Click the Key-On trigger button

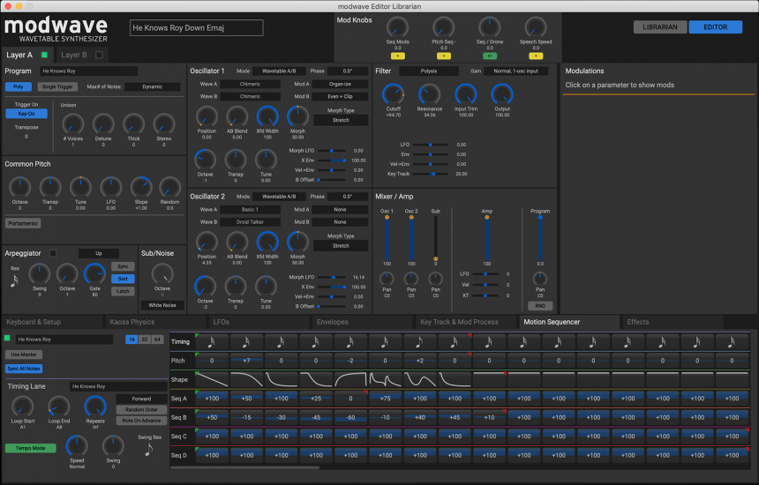26,114
